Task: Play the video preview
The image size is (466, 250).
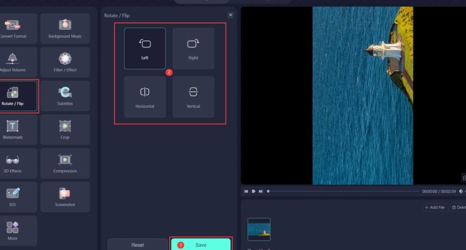Action: [x=253, y=191]
